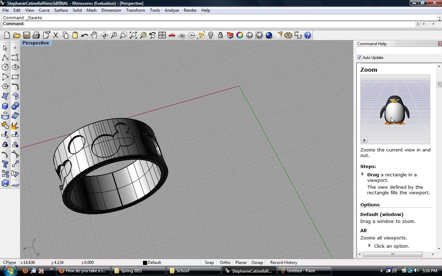Screen dimensions: 442x276
Task: Expand the Drag a rectangle step arrow
Action: pos(363,174)
